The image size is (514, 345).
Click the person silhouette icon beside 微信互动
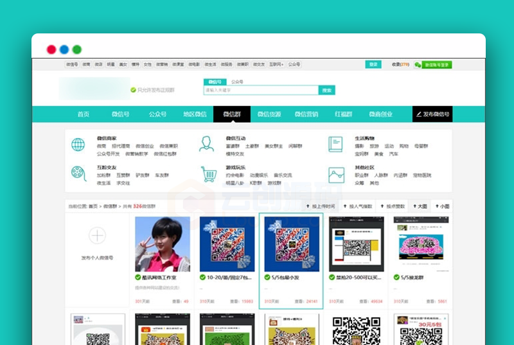(x=206, y=144)
